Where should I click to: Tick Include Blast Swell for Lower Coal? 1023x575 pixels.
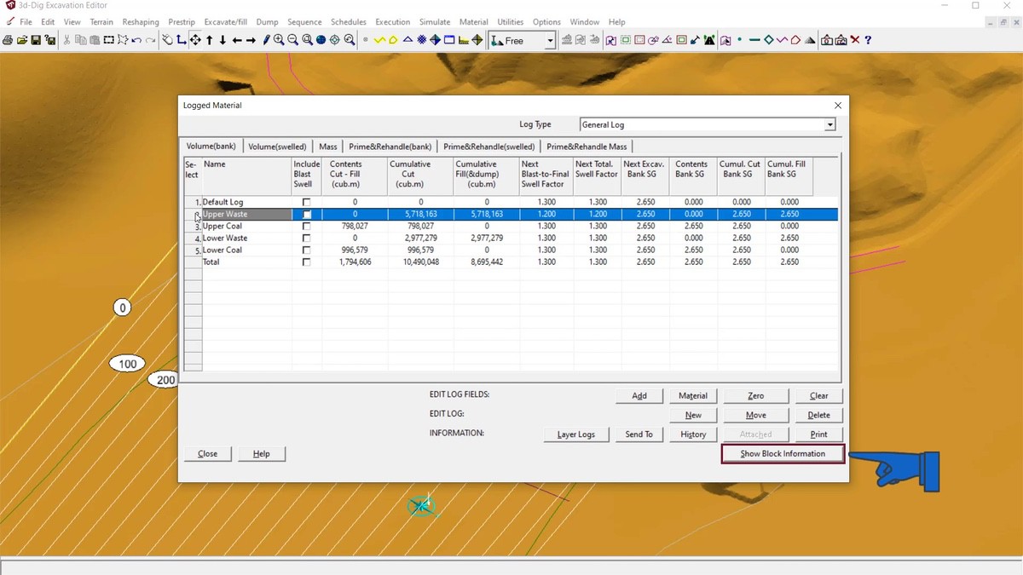[x=307, y=250]
